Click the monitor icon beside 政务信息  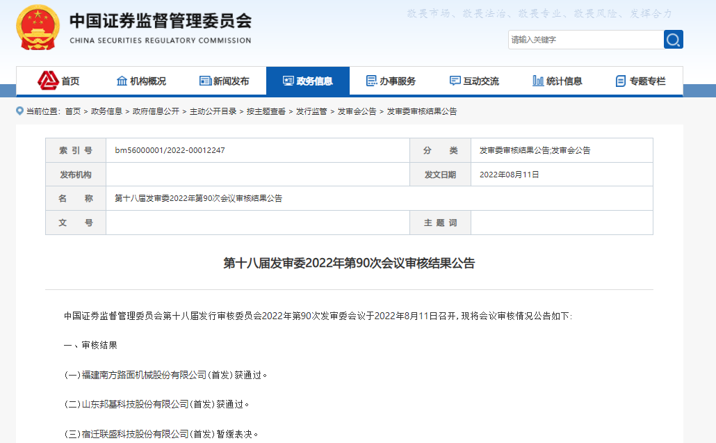[x=288, y=81]
